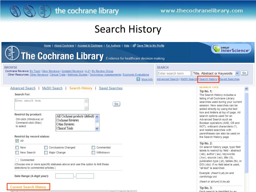Browse Cochrane Reviews By Topic
This screenshot has height=192, width=256.
[x=35, y=71]
